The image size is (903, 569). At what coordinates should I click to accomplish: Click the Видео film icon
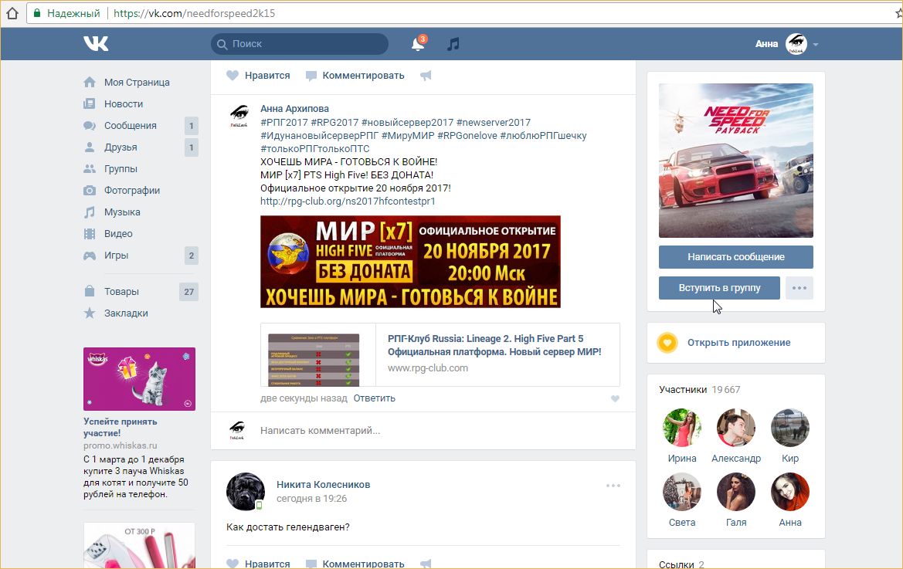pyautogui.click(x=90, y=234)
